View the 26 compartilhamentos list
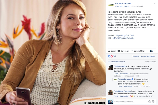Screen dimensions: 158x105 [116, 62]
